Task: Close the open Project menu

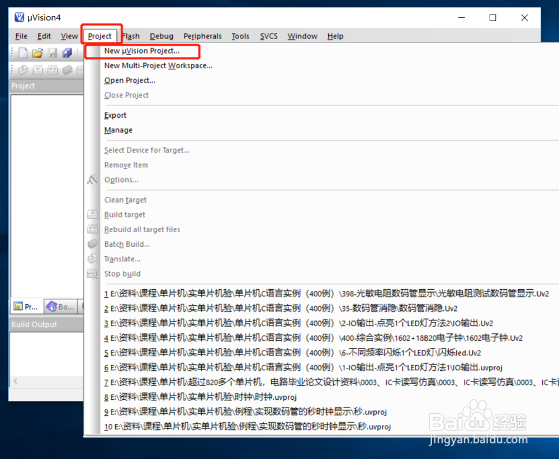Action: click(x=100, y=36)
